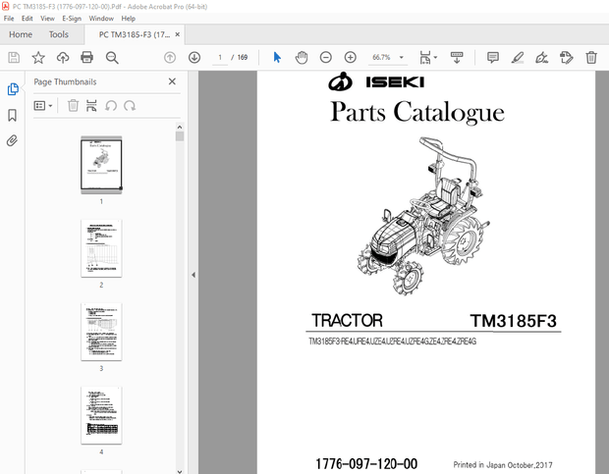
Task: Open the File menu
Action: (9, 19)
